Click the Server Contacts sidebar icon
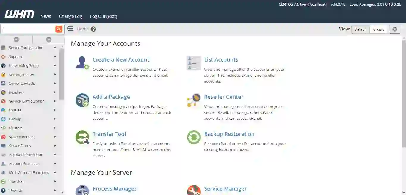This screenshot has width=406, height=195. tap(3, 84)
